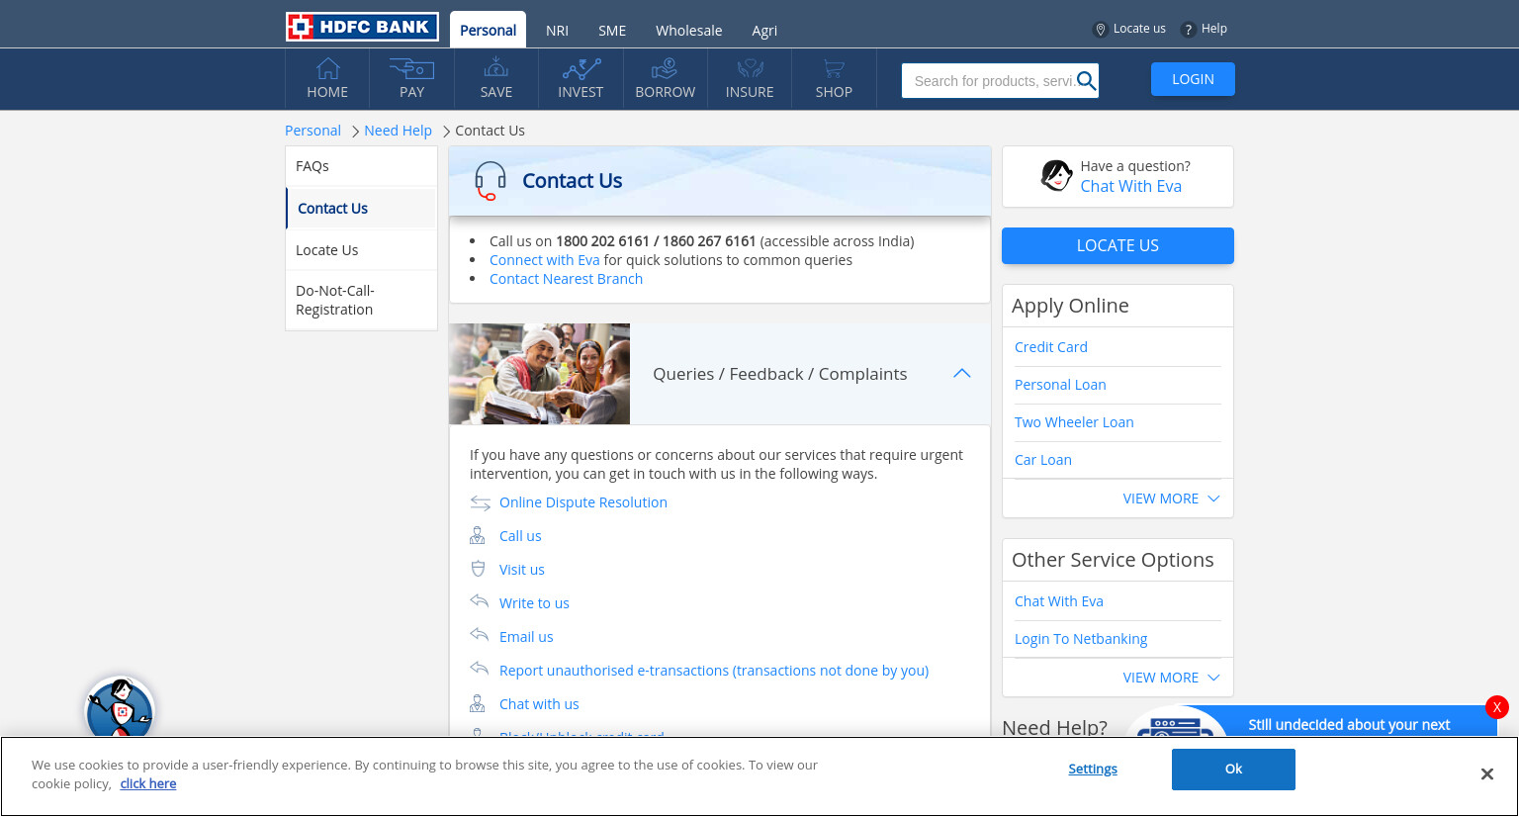Open FAQs in the side menu
Viewport: 1519px width, 817px height.
[x=361, y=166]
